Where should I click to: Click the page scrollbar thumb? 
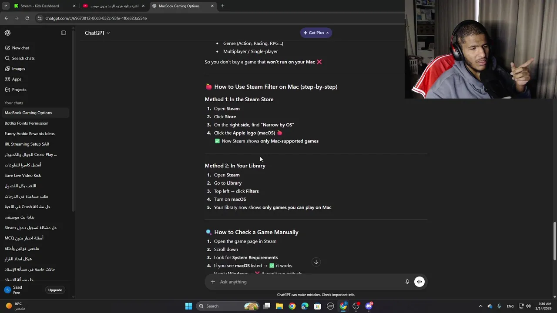point(554,241)
